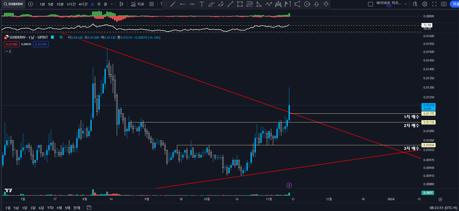Screen dimensions: 459x211
Task: Select the brush drawing tool
Action: pyautogui.click(x=211, y=4)
